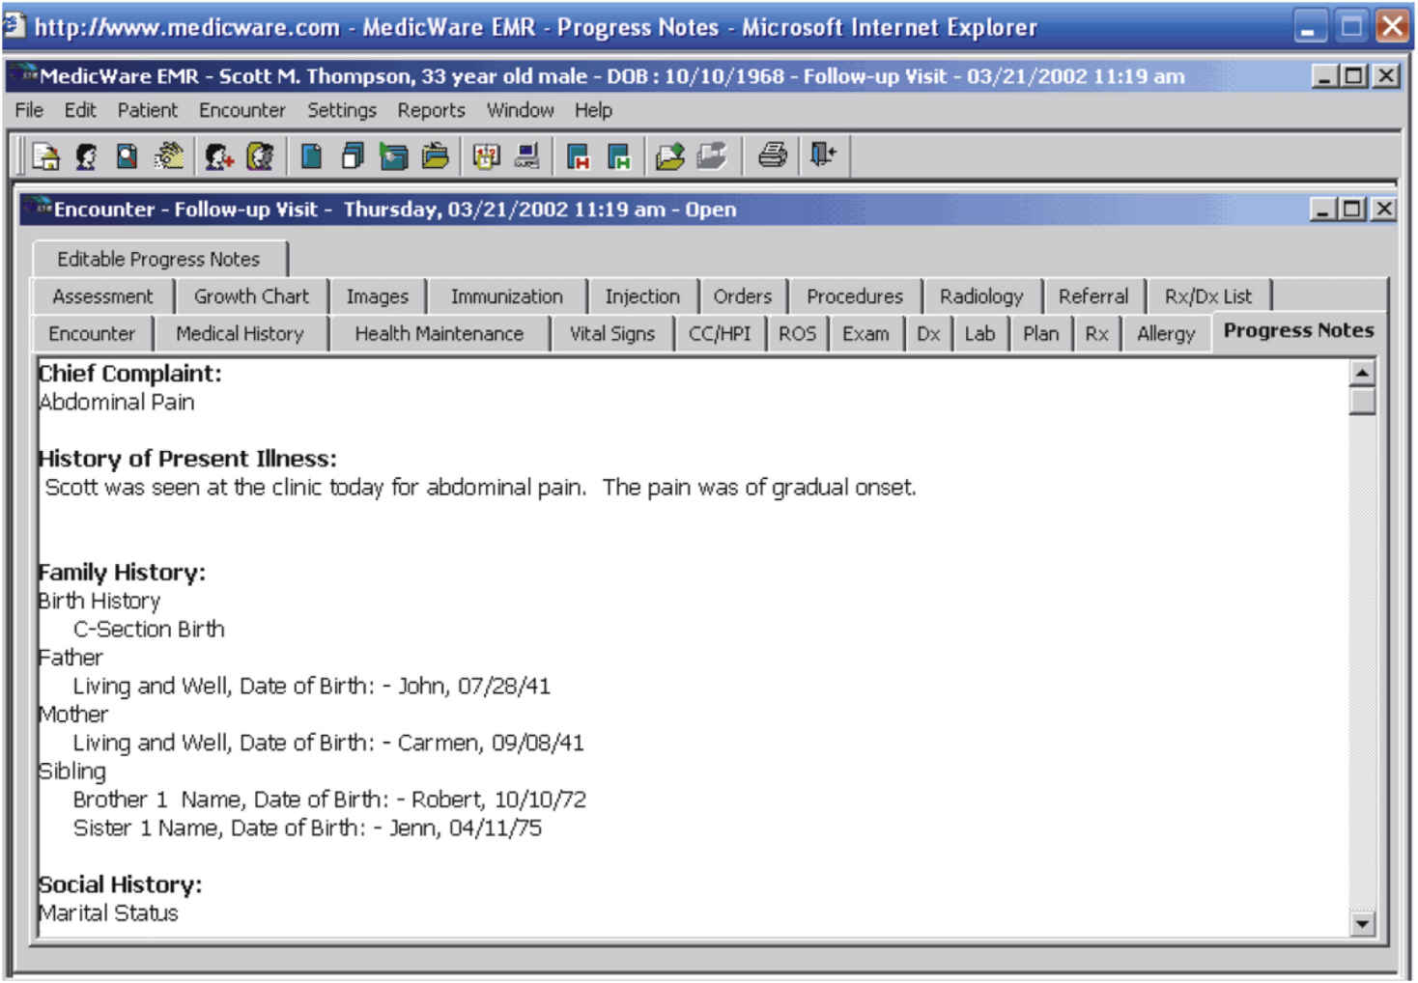
Task: Click the scroll down arrow in notes
Action: tap(1362, 924)
